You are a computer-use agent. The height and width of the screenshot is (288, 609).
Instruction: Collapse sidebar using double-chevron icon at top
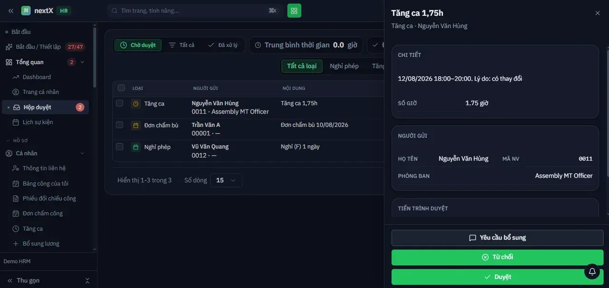tap(11, 10)
